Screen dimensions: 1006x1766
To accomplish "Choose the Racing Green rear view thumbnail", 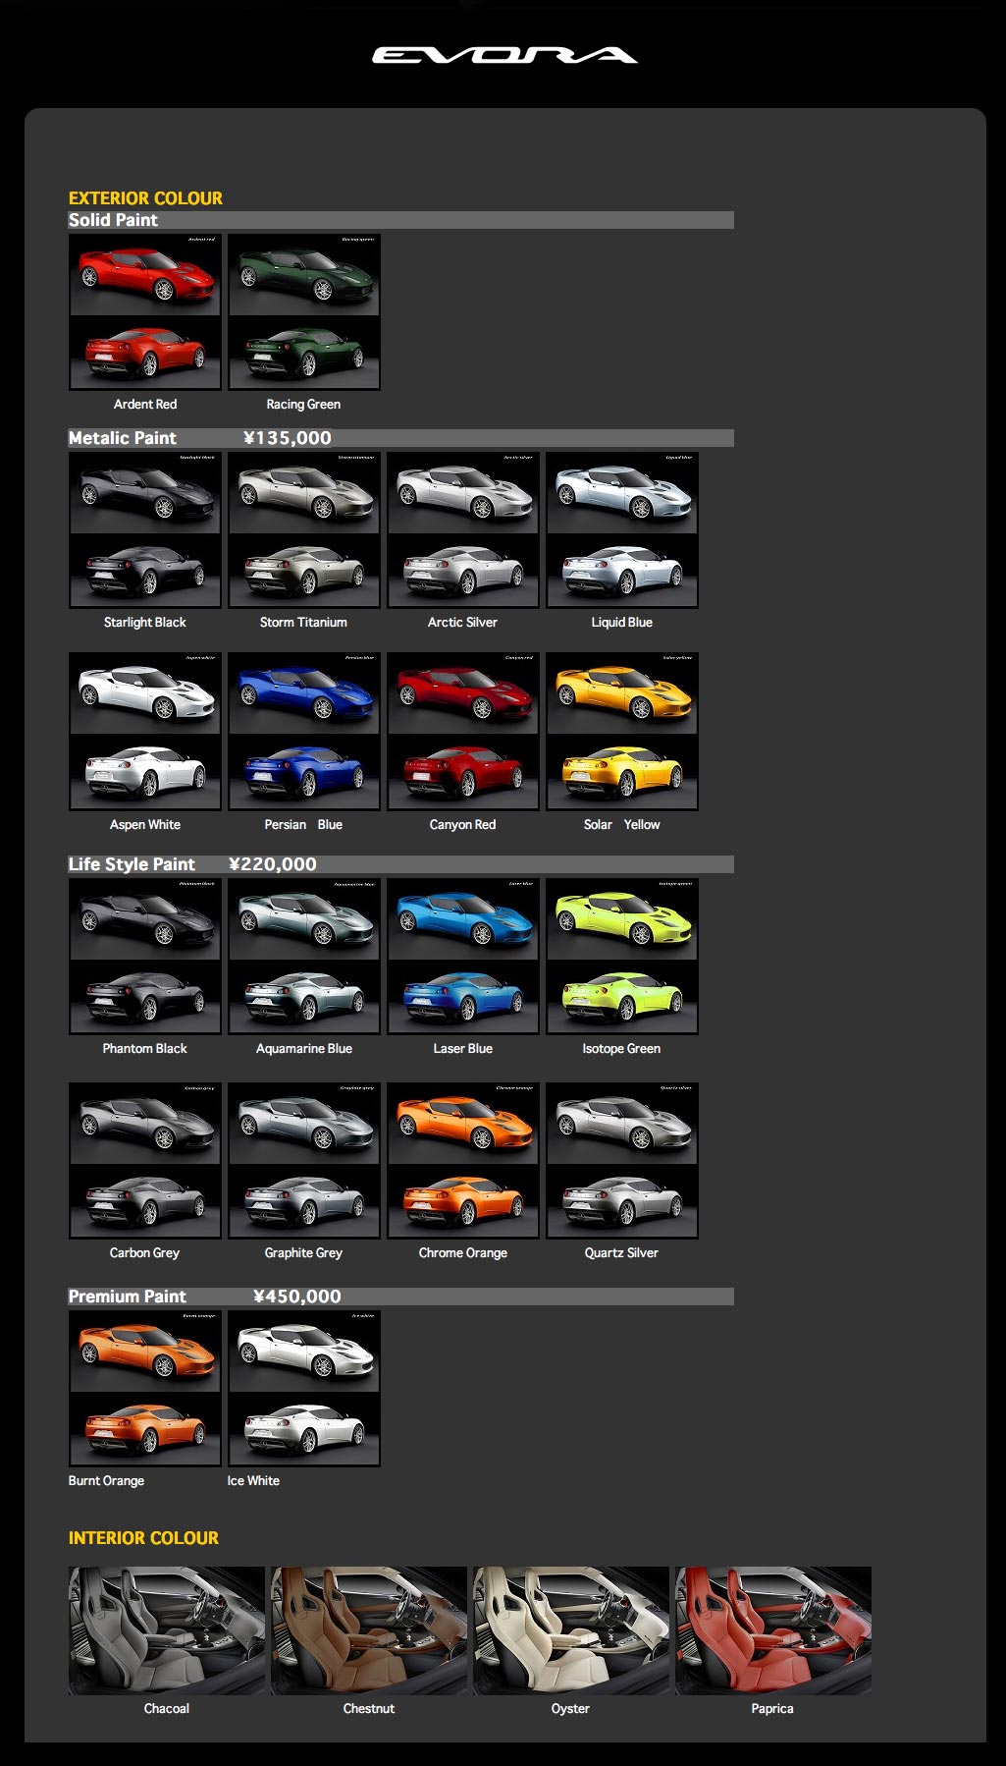I will tap(304, 353).
